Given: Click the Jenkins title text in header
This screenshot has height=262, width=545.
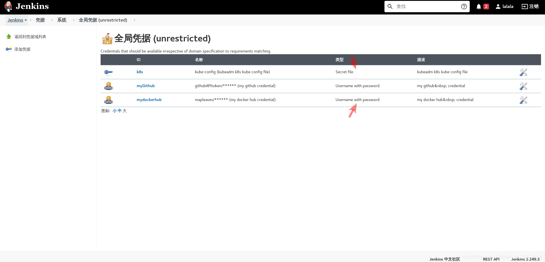Looking at the screenshot, I should [32, 6].
